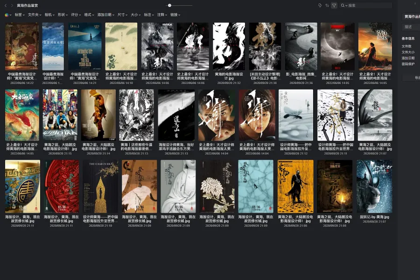The image size is (420, 280).
Task: Select the IMAX 影 poster thumbnail
Action: pos(157,46)
